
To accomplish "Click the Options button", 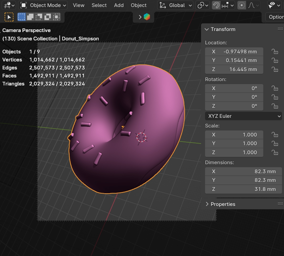I will point(275,17).
